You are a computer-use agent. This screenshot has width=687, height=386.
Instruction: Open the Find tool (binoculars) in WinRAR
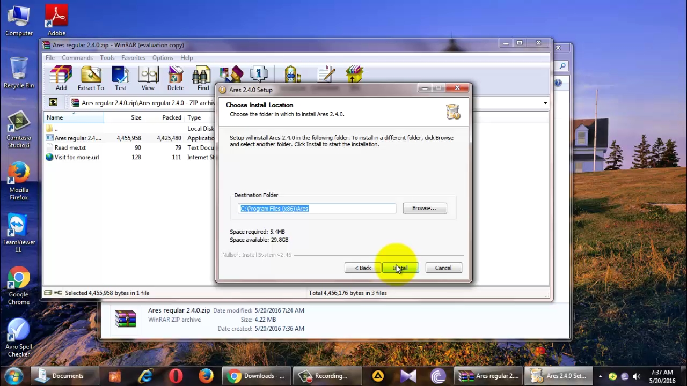tap(203, 78)
